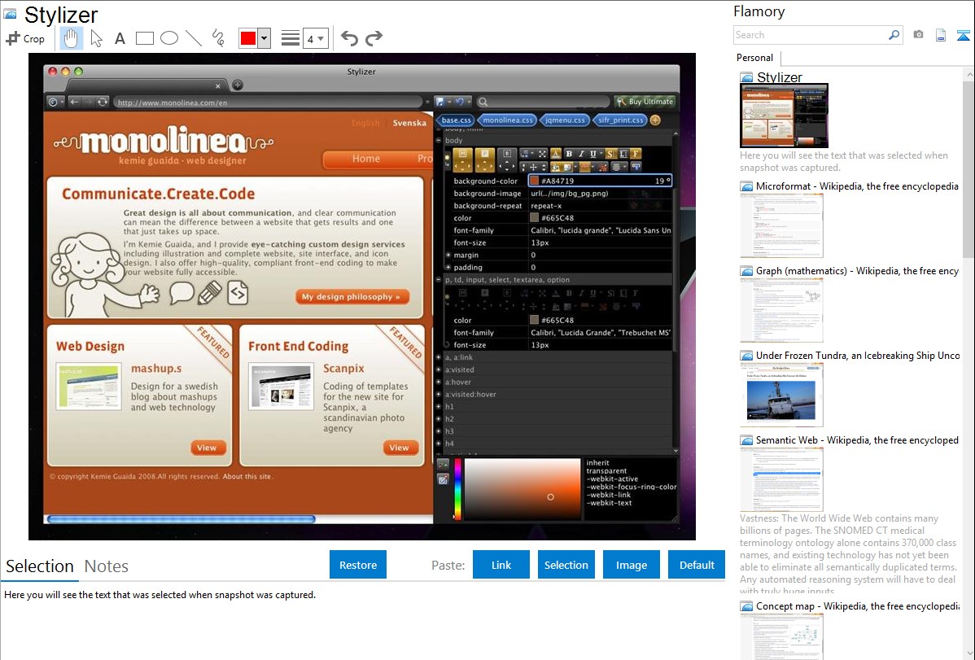
Task: Click the browser reload icon
Action: (x=102, y=102)
